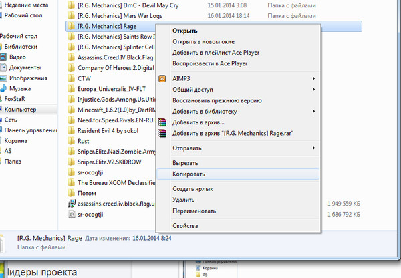Open Панель управления in sidebar
The height and width of the screenshot is (278, 401).
tap(31, 130)
